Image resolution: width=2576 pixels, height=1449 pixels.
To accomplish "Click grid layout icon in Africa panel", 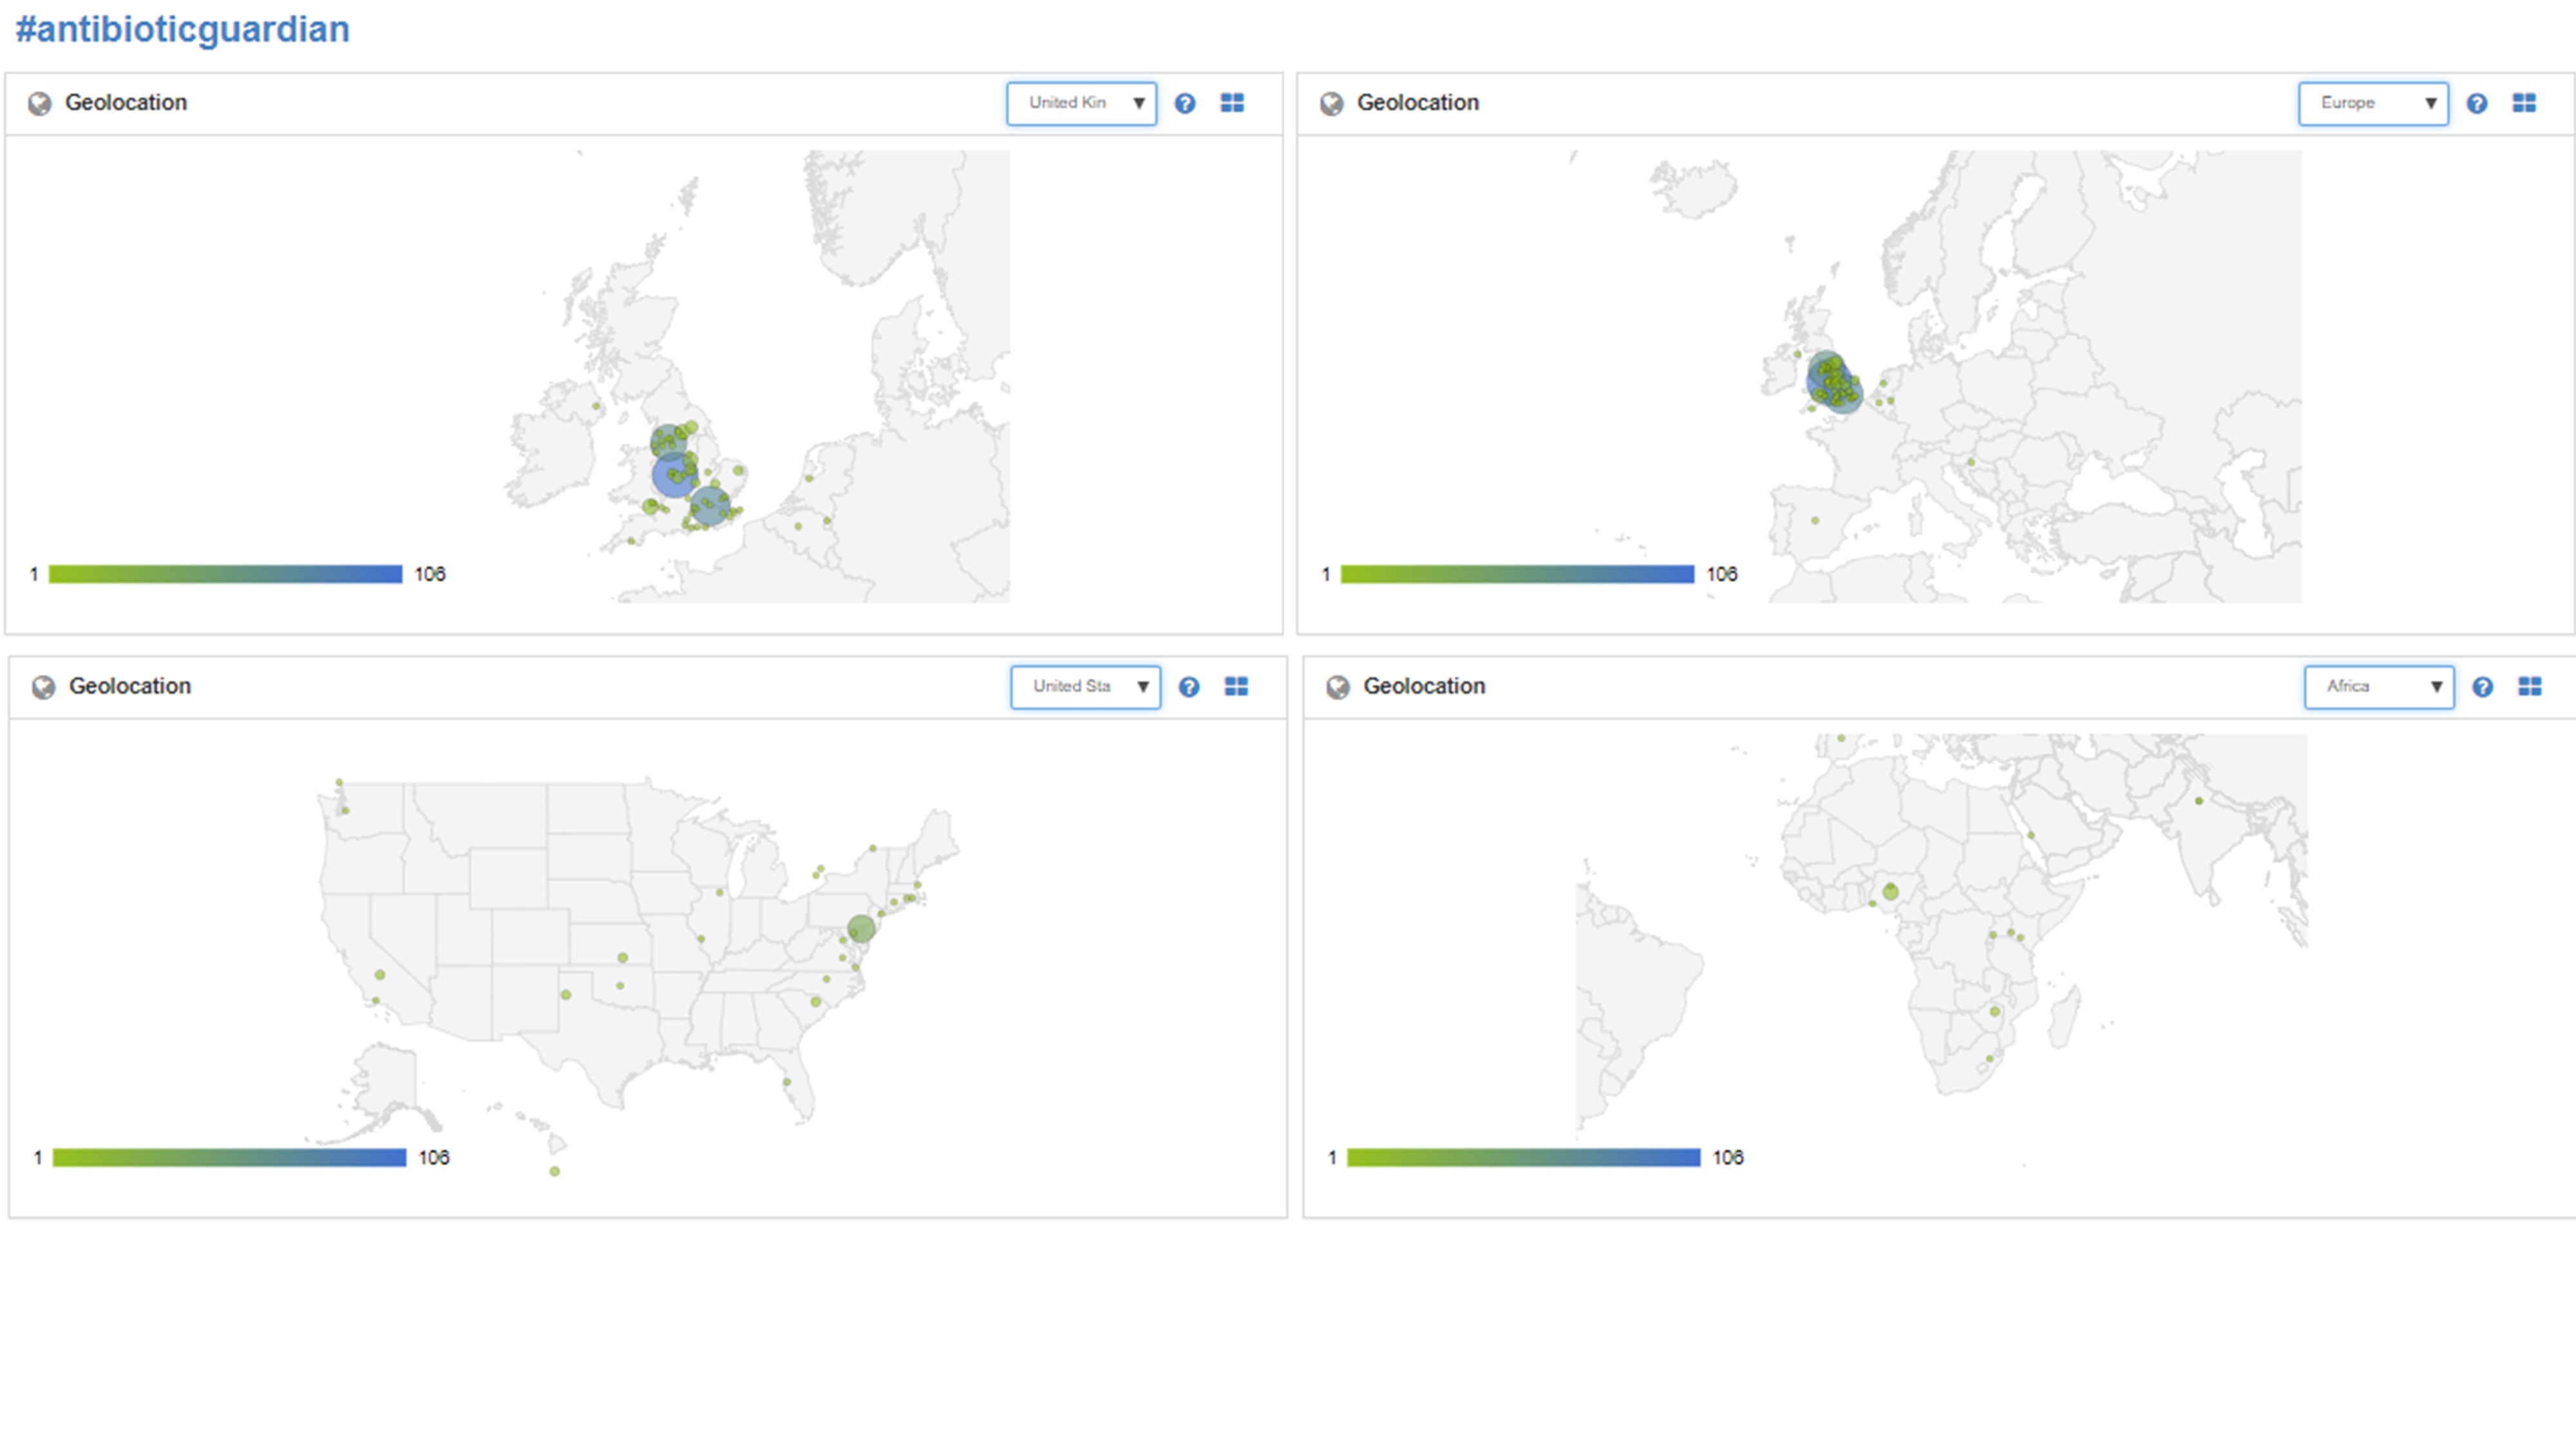I will (x=2530, y=687).
